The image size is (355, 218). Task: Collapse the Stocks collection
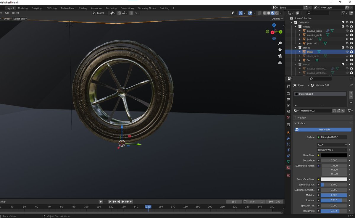tap(296, 48)
